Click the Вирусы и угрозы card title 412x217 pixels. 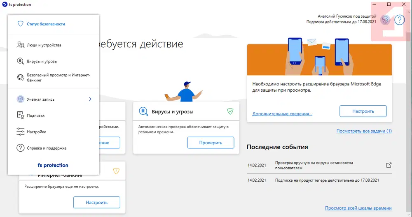(x=172, y=112)
